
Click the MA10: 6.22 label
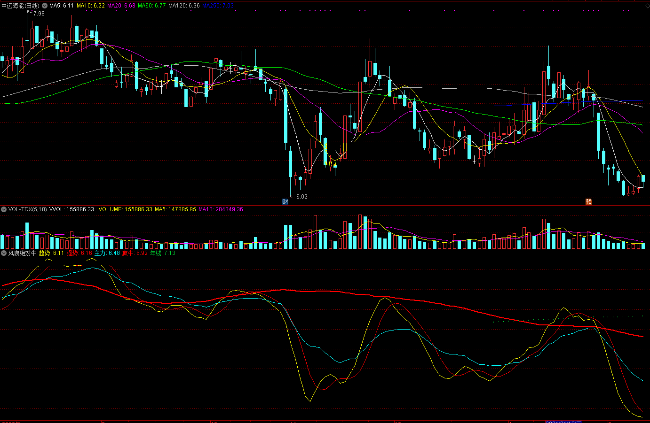point(91,6)
